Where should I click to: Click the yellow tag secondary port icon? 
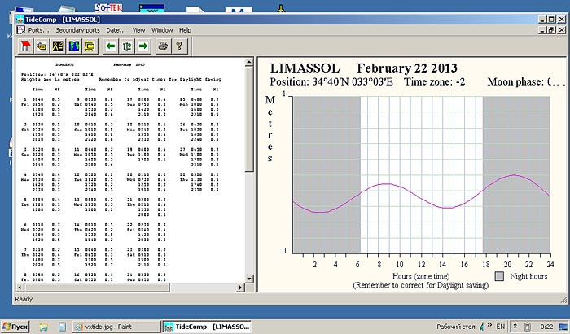(42, 46)
